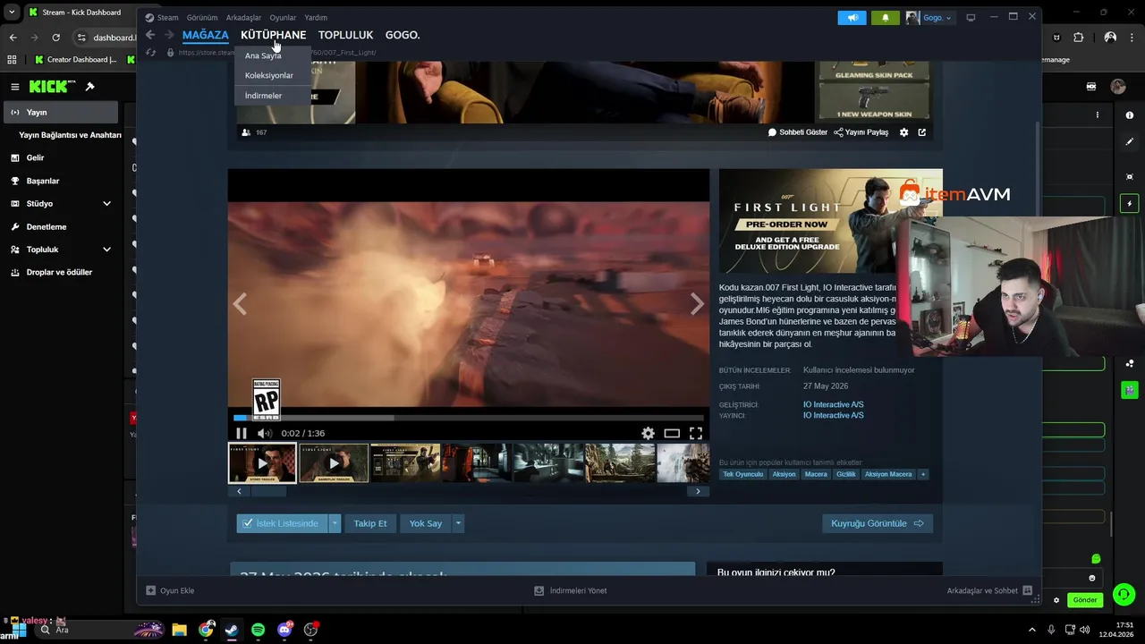Image resolution: width=1145 pixels, height=644 pixels.
Task: Open the Arkadaşlar menu
Action: point(243,18)
